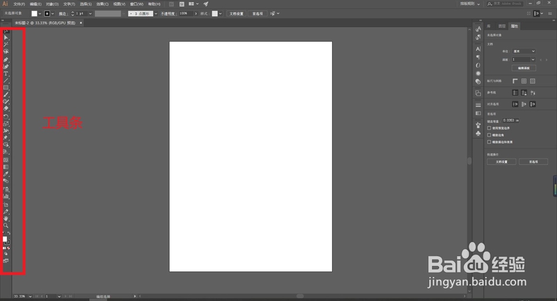Switch to the 库 panel tab
The height and width of the screenshot is (301, 557).
(x=489, y=26)
